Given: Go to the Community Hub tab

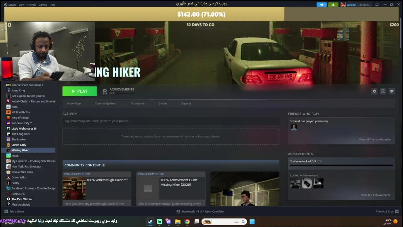Looking at the screenshot, I should click(105, 103).
